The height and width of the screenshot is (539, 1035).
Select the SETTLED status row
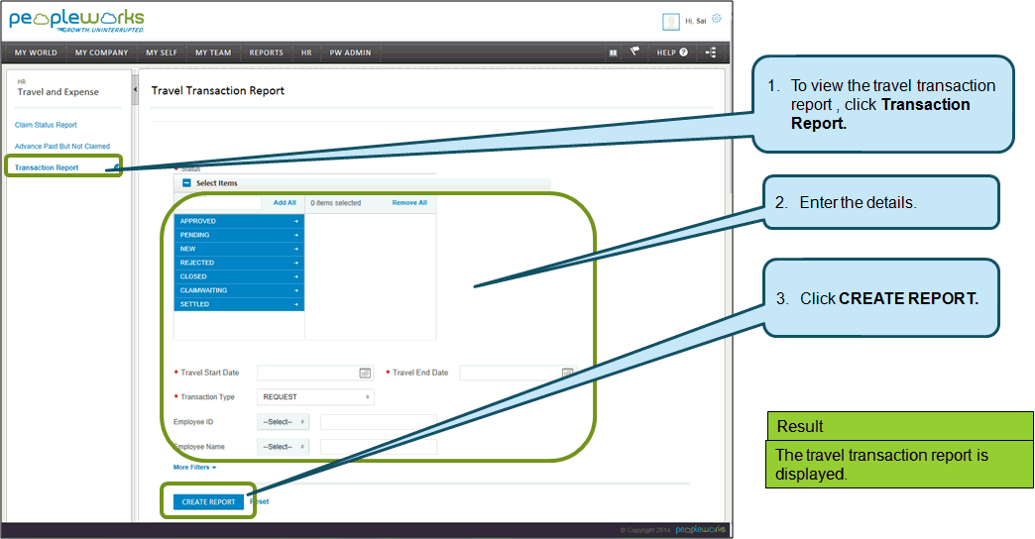239,304
